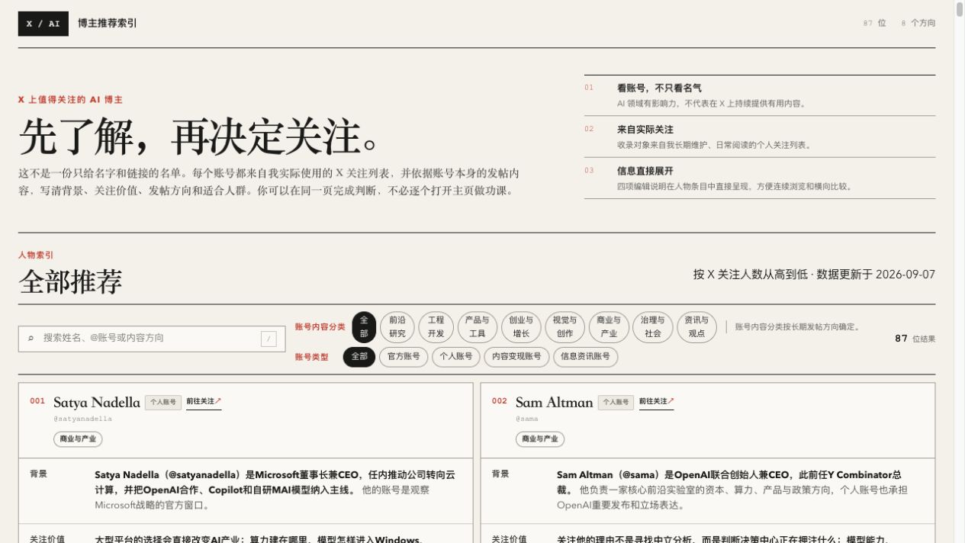Image resolution: width=965 pixels, height=543 pixels.
Task: Select the 全部 content category filter
Action: pos(364,326)
